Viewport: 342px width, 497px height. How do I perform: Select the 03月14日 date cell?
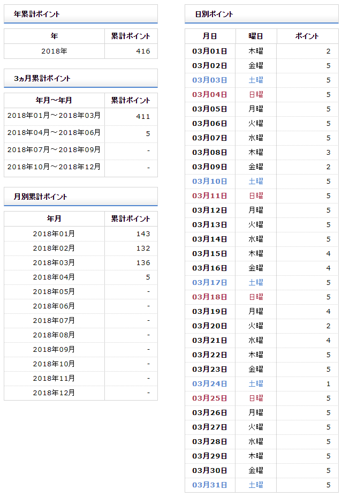[210, 239]
